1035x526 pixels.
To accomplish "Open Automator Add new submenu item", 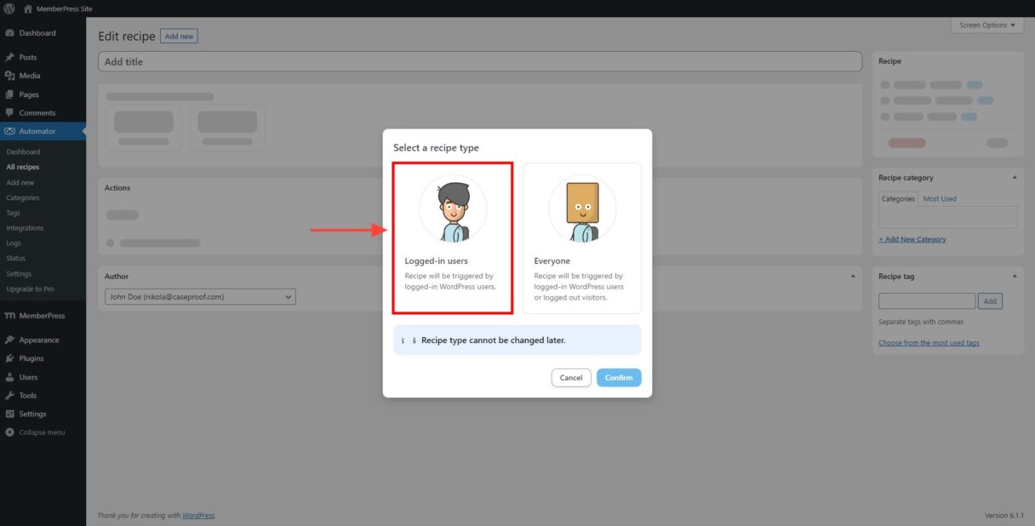I will 20,182.
